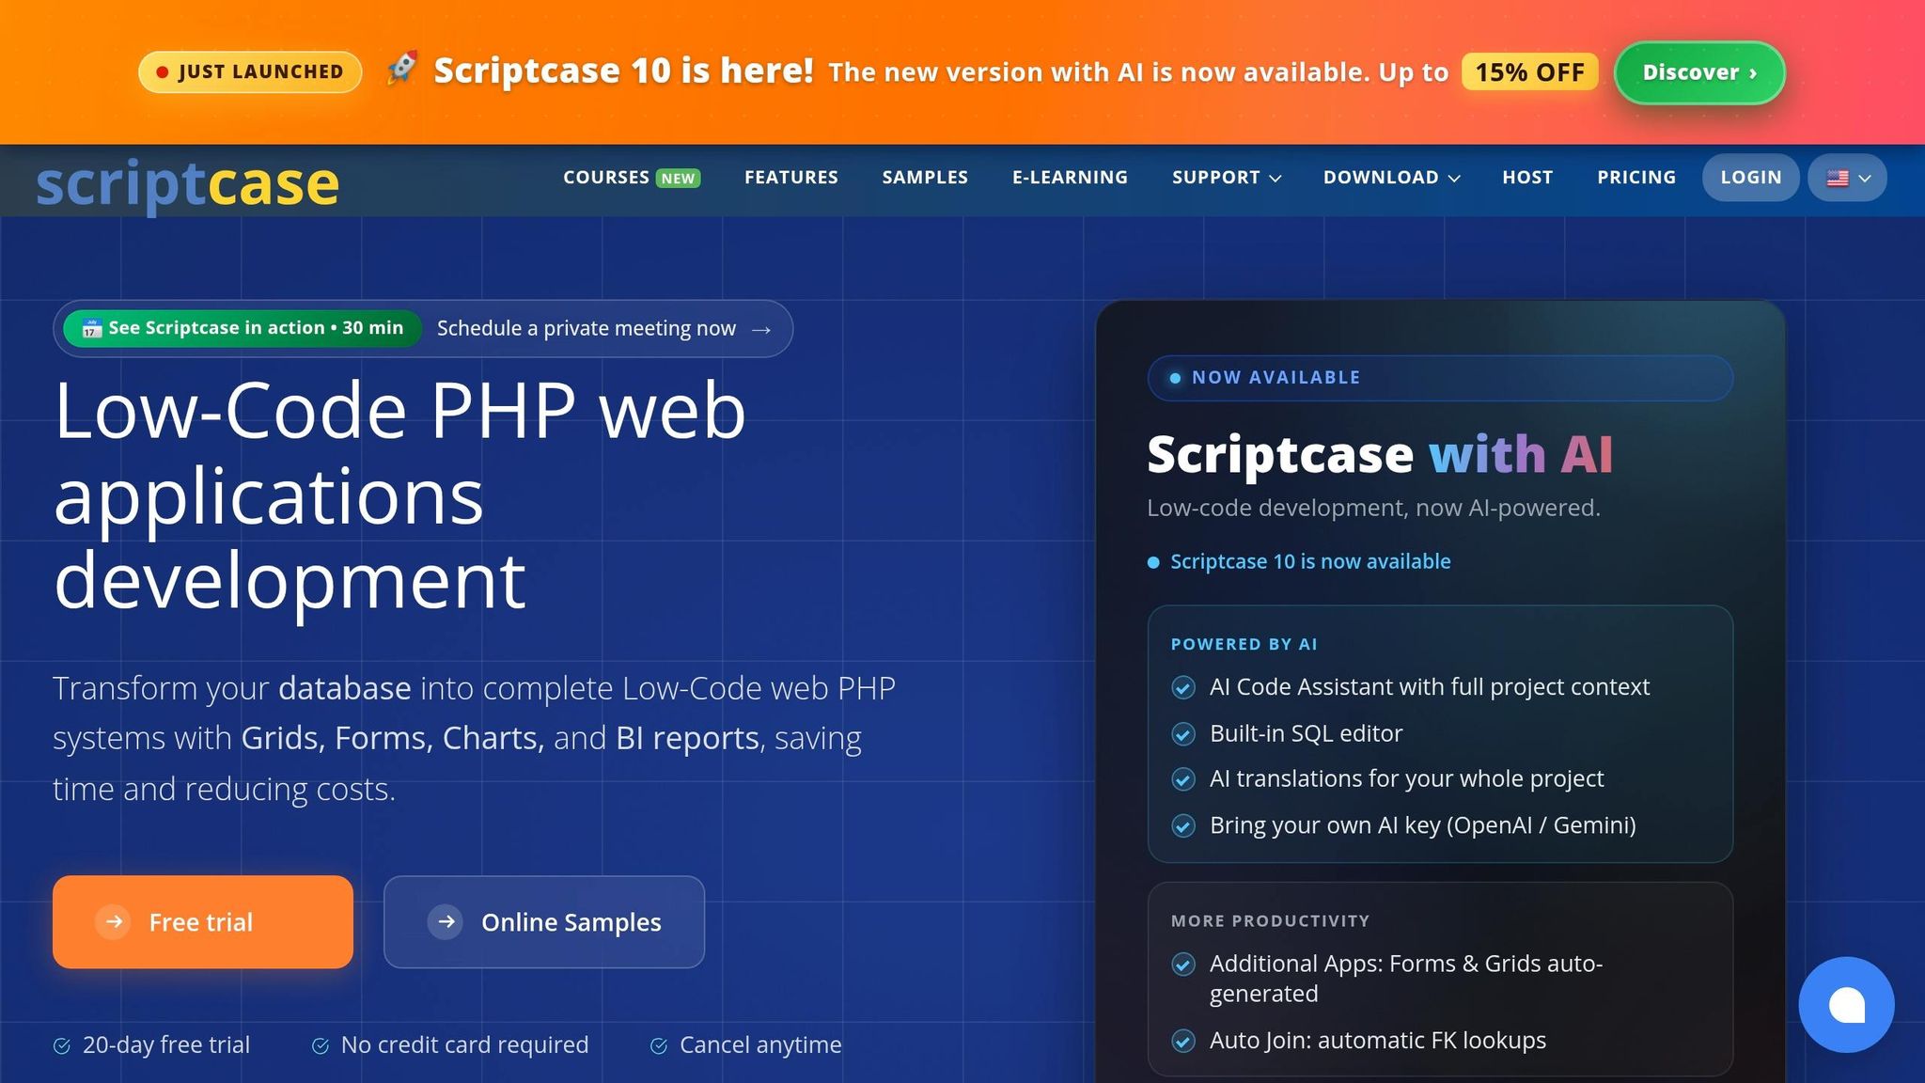Open the chat bubble widget

[x=1846, y=1004]
